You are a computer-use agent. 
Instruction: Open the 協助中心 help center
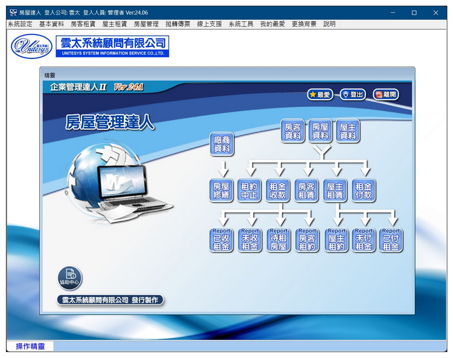(69, 278)
